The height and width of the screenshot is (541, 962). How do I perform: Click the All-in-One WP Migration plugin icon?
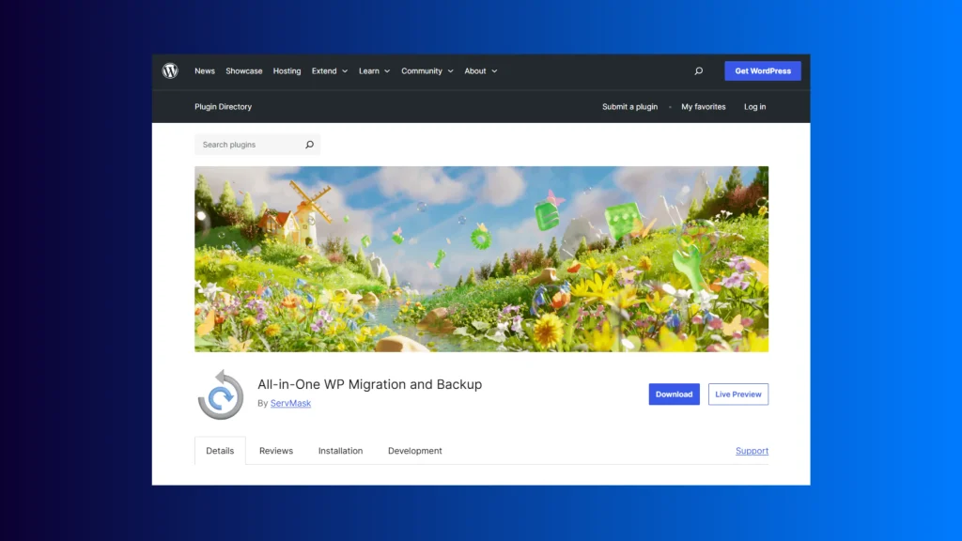click(x=221, y=394)
